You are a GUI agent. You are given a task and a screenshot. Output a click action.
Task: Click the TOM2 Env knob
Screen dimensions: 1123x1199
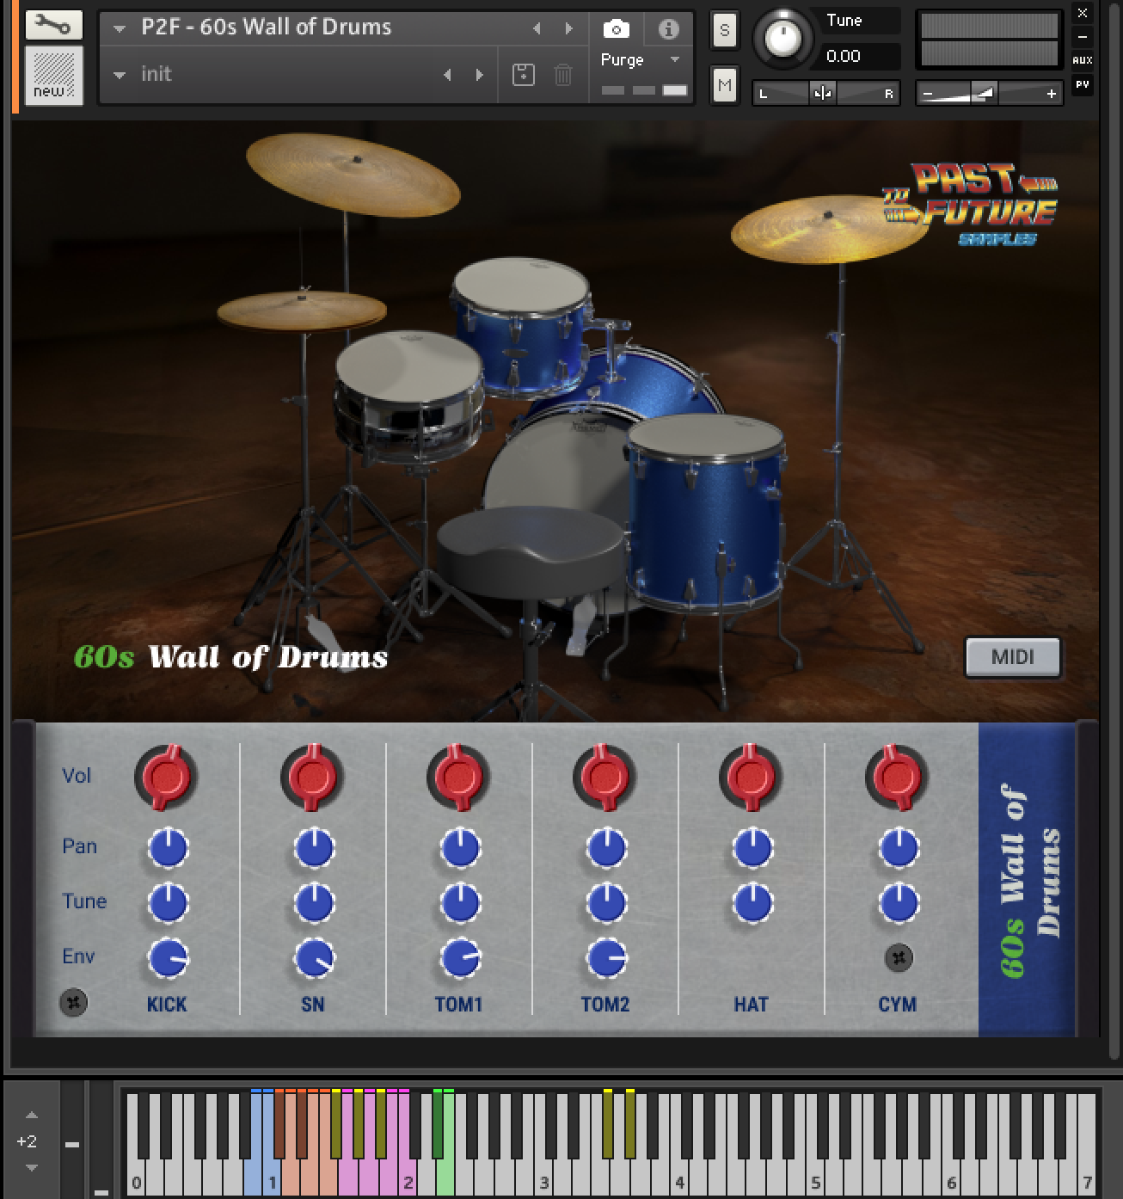coord(606,958)
